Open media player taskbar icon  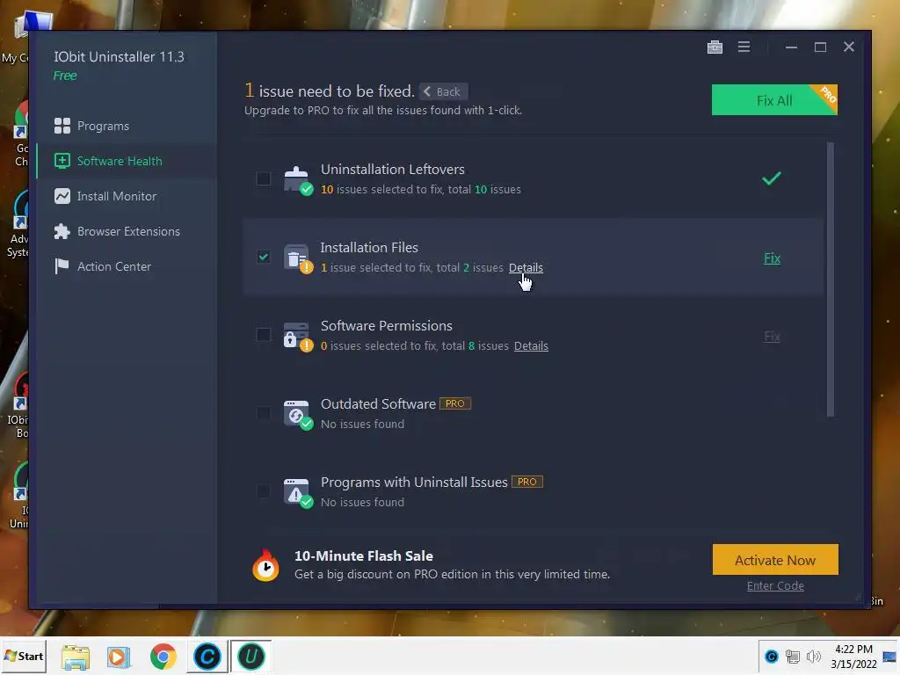tap(119, 657)
